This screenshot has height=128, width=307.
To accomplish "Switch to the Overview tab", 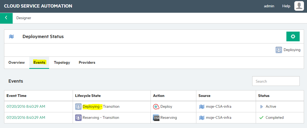I will 17,63.
